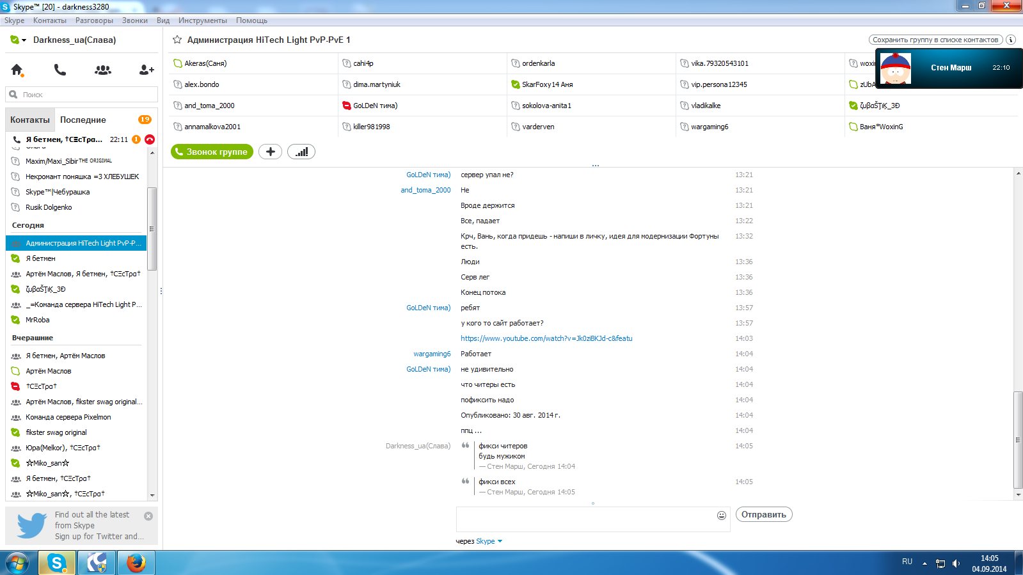Save group with Сохранить группу button
1023x575 pixels.
click(x=935, y=40)
